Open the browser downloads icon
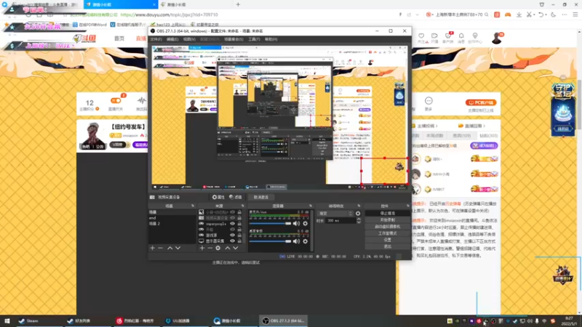Image resolution: width=582 pixels, height=327 pixels. pyautogui.click(x=519, y=15)
